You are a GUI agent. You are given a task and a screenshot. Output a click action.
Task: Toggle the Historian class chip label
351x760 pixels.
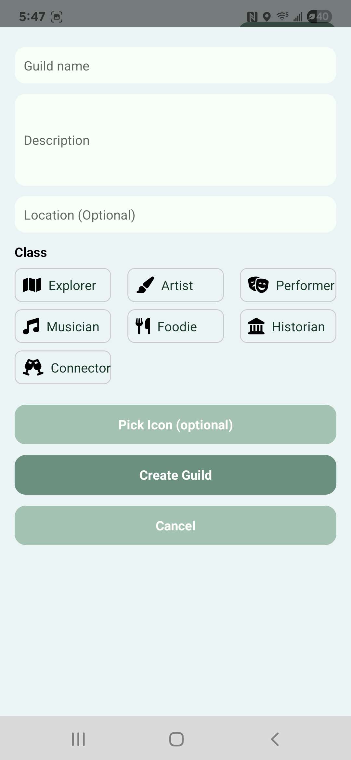point(298,327)
